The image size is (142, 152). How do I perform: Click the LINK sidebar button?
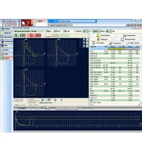click(x=7, y=54)
